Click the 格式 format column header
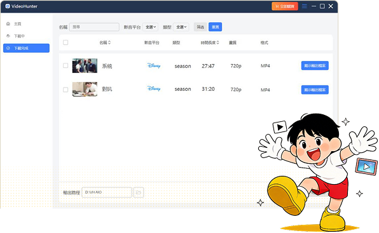379x233 pixels. pos(264,43)
